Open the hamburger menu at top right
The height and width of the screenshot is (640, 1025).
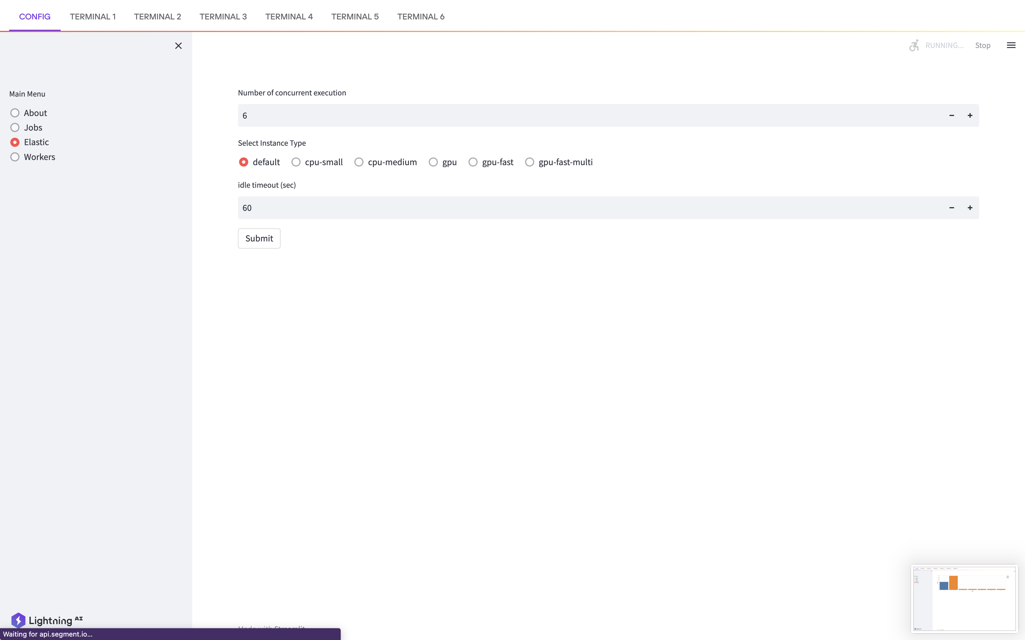coord(1011,45)
